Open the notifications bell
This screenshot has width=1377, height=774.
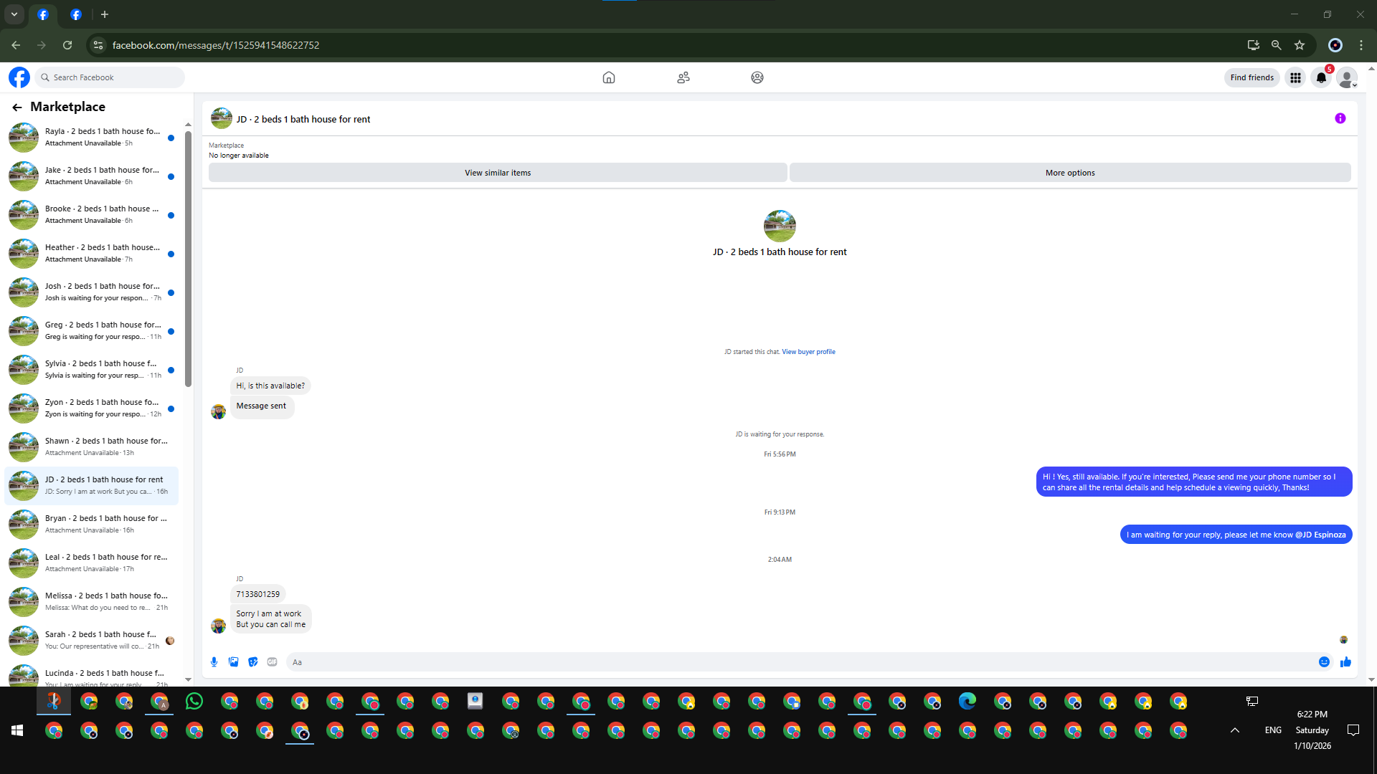click(1321, 77)
